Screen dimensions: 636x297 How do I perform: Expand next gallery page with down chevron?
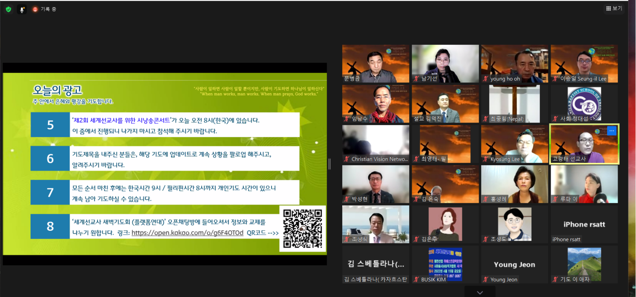tap(480, 292)
